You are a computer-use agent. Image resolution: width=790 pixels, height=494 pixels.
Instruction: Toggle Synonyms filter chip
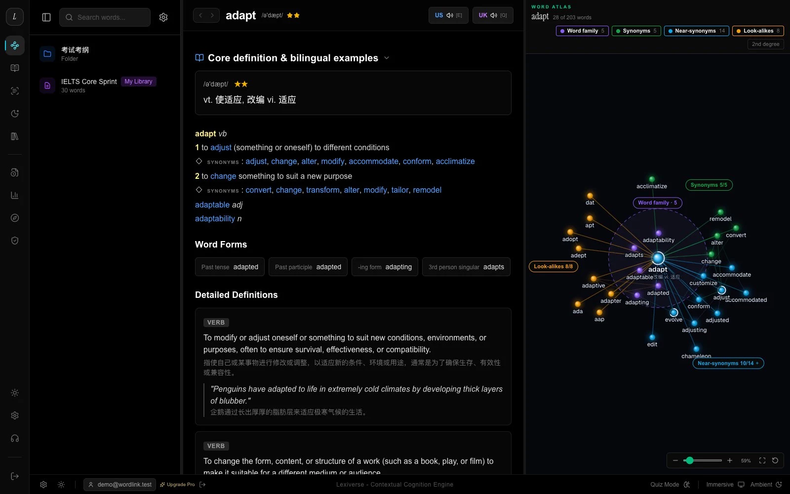(636, 31)
